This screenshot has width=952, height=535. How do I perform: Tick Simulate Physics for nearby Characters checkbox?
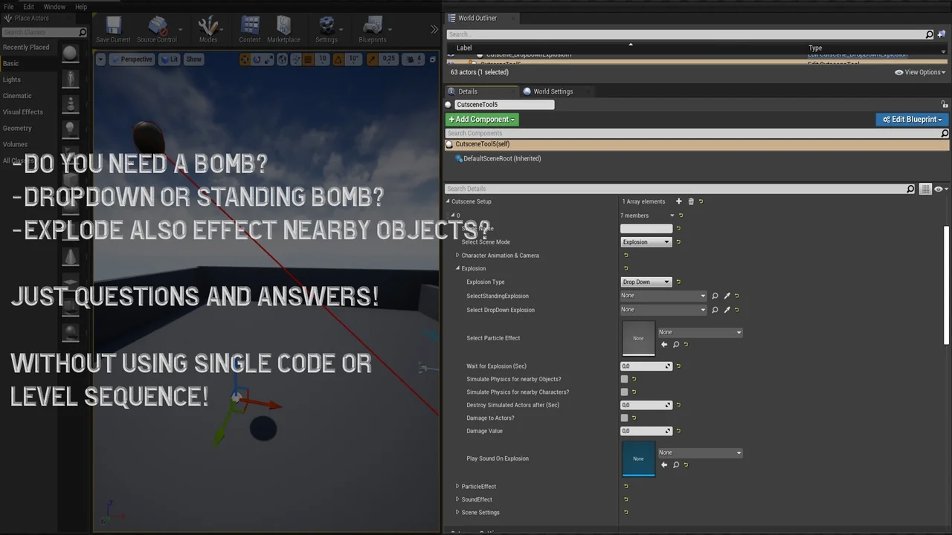pos(624,392)
